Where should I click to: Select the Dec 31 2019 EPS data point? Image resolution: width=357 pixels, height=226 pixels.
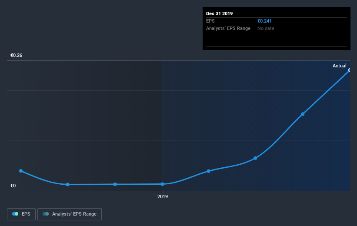[350, 70]
